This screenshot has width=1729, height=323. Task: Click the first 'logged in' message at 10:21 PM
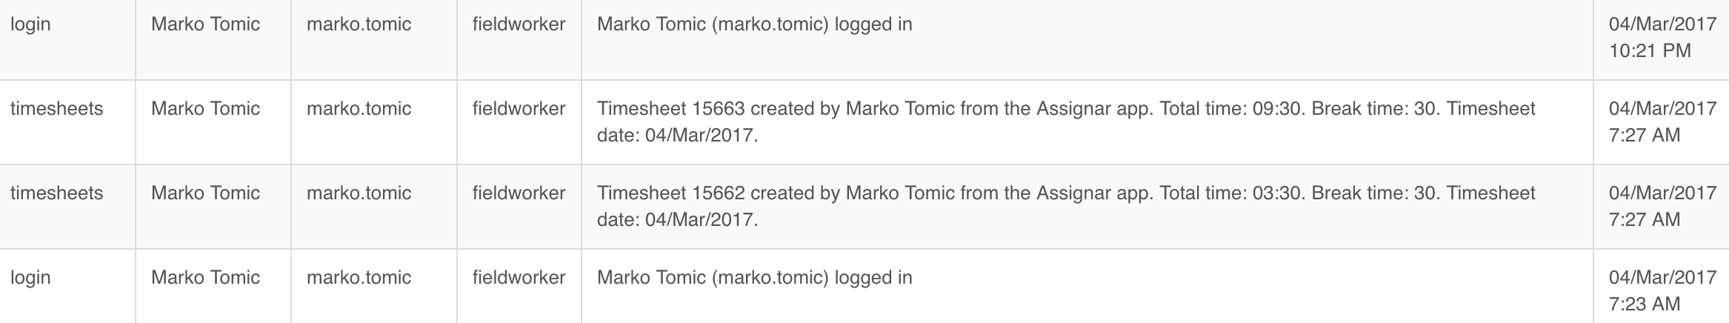point(754,24)
